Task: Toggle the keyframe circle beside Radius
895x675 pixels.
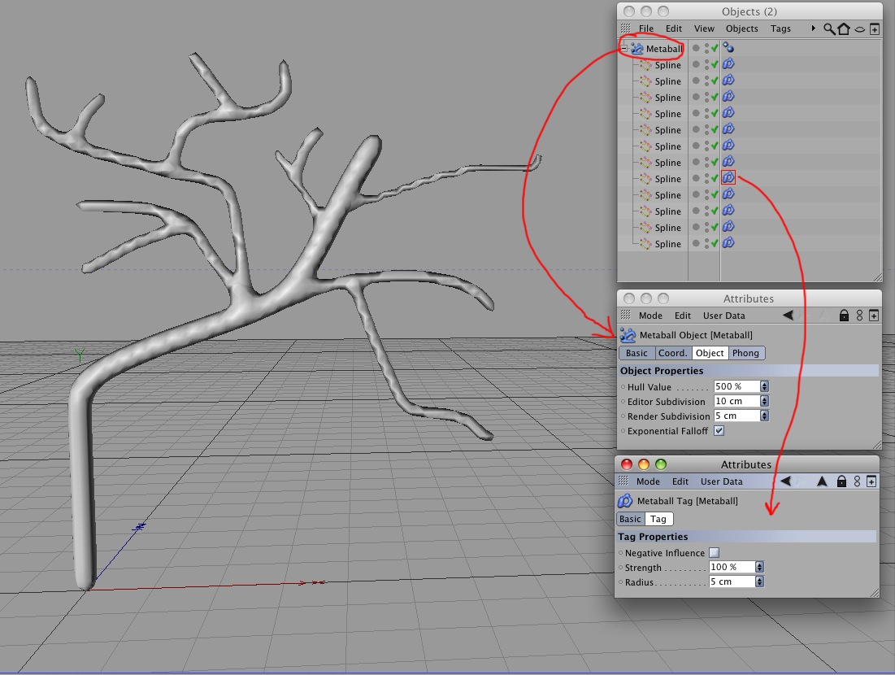Action: [621, 582]
